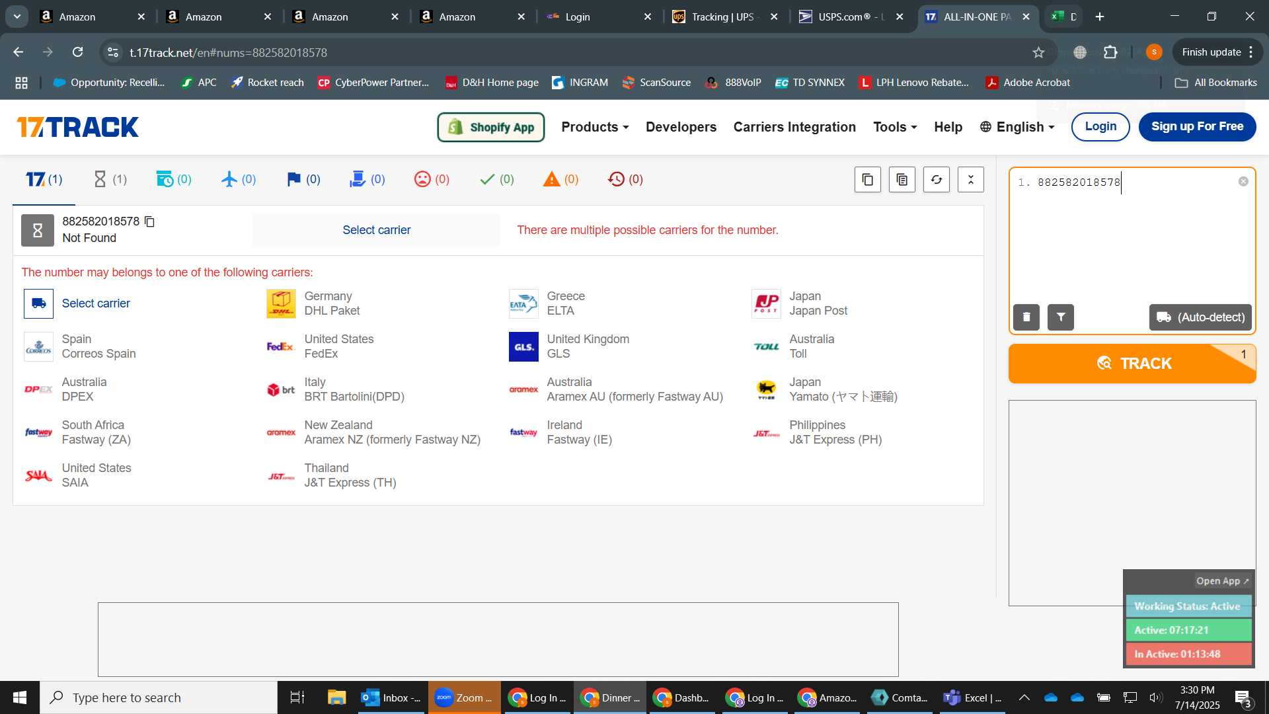Expand the Tools menu
Screen dimensions: 1269x714
(895, 127)
